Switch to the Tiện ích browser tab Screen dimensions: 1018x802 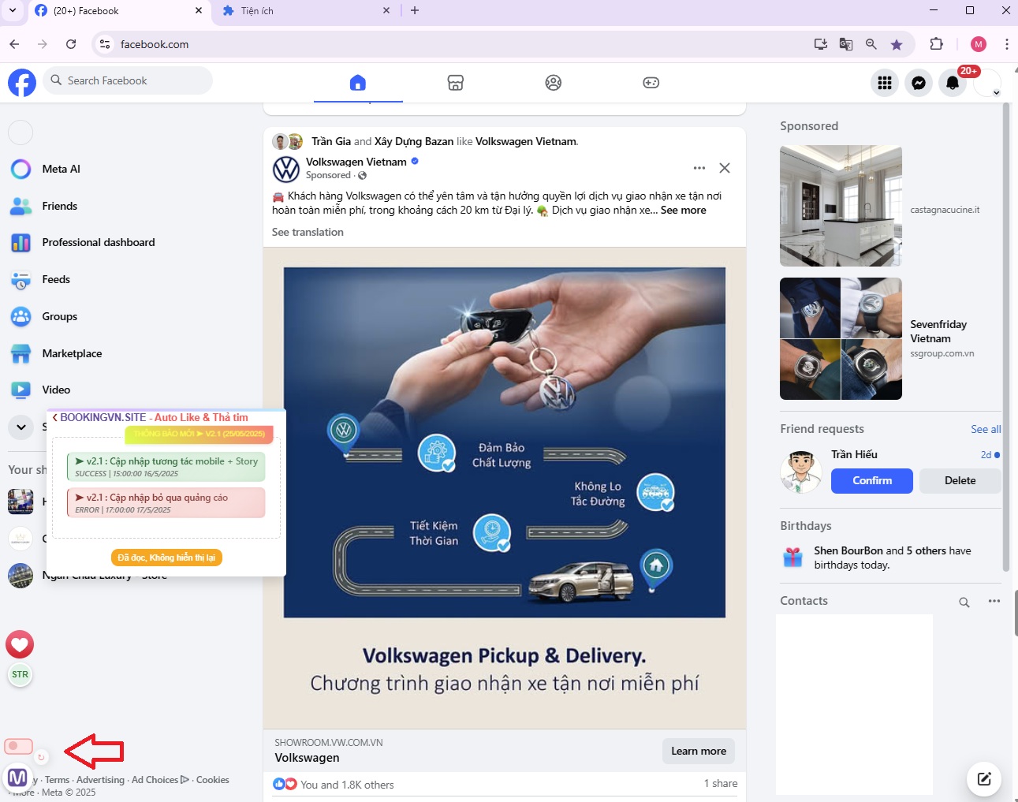pyautogui.click(x=305, y=11)
